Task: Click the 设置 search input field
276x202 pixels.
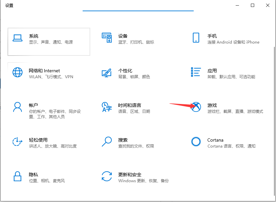Action: pyautogui.click(x=138, y=8)
